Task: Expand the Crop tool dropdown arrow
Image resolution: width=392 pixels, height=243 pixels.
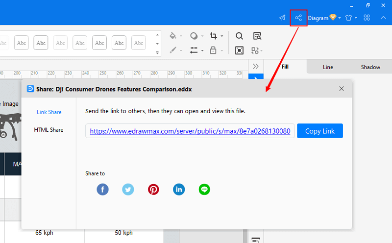Action: 222,36
